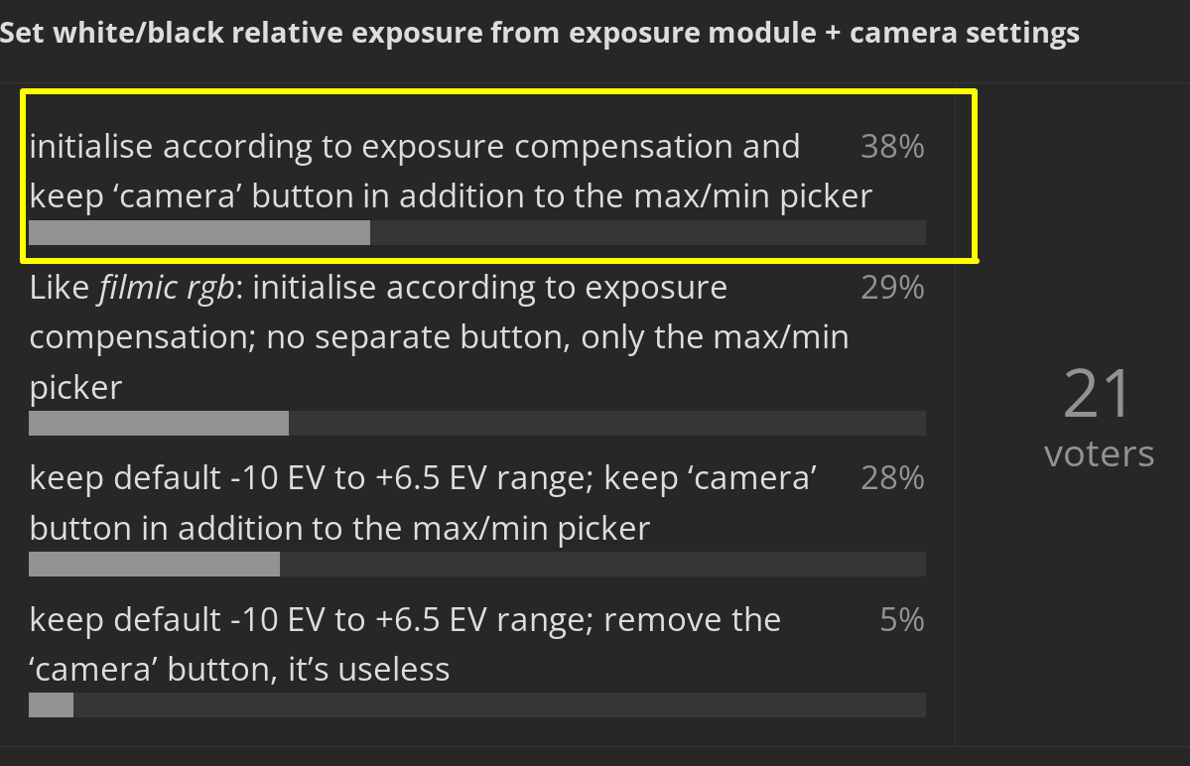The width and height of the screenshot is (1190, 766).
Task: Click the filled part of the 38% bar
Action: [198, 232]
